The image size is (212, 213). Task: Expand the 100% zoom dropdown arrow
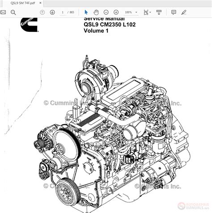coord(136,12)
